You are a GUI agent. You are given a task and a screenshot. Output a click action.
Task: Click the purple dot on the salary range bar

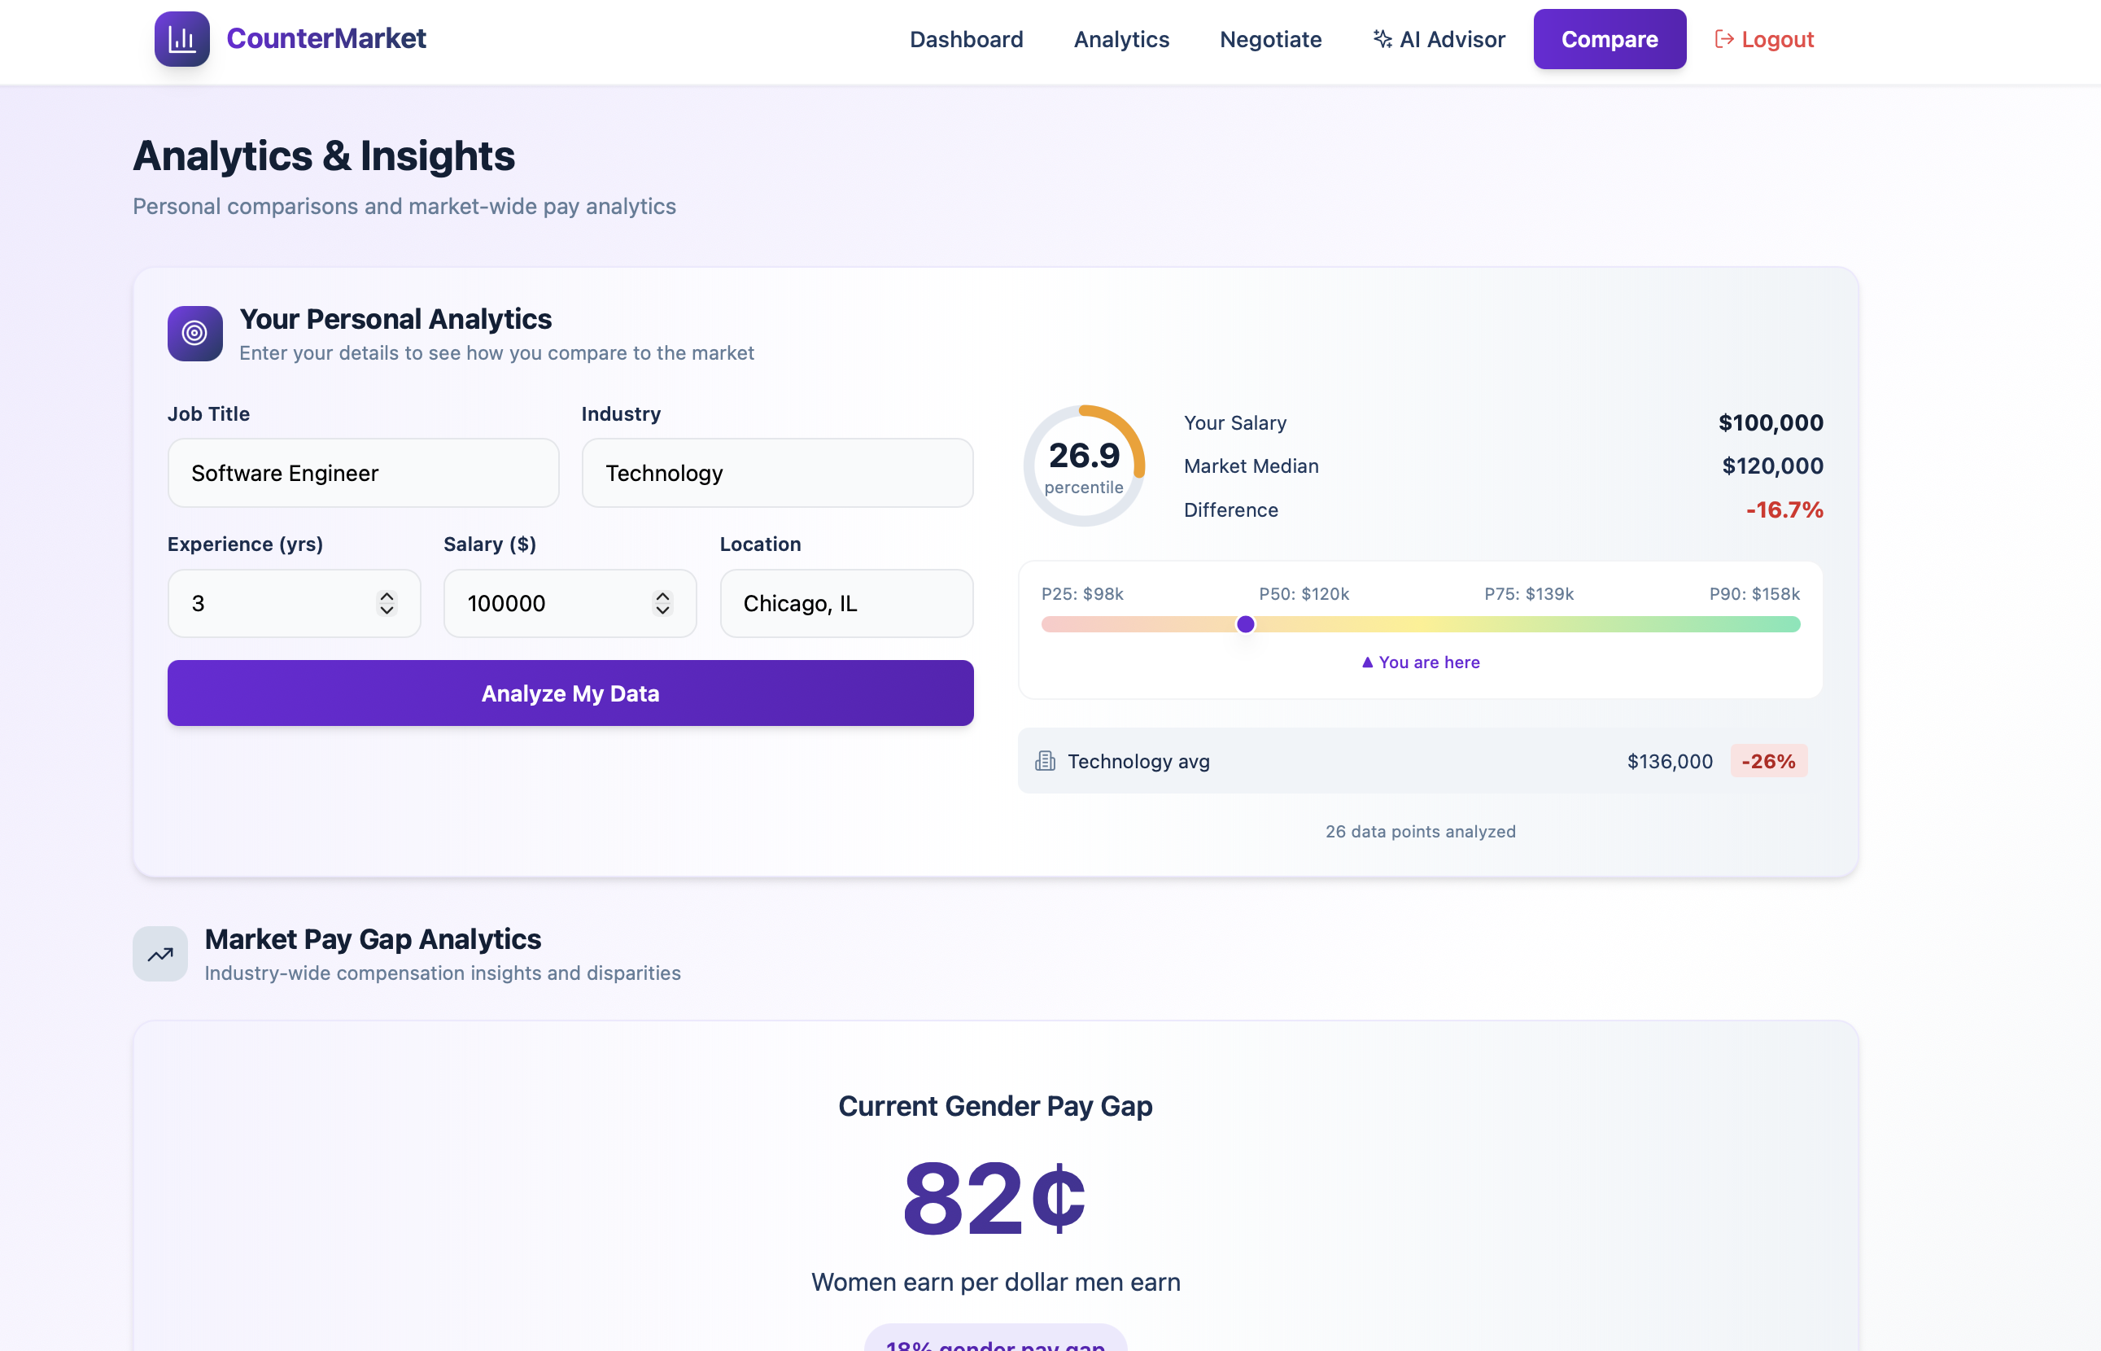[1245, 624]
